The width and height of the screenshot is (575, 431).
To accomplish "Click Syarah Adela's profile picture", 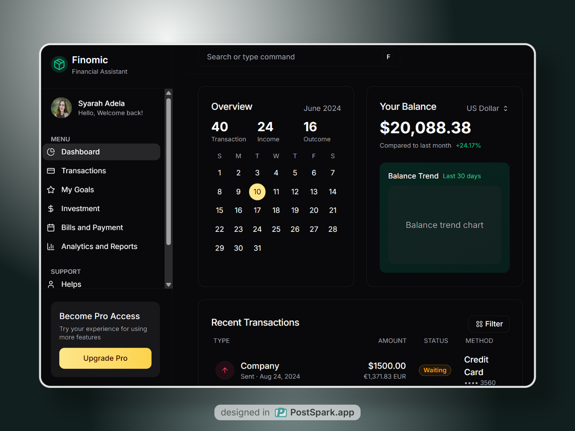I will tap(61, 108).
